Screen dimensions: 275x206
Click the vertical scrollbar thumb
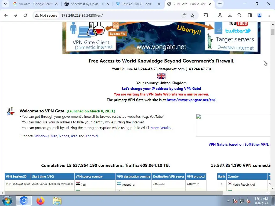tap(273, 32)
